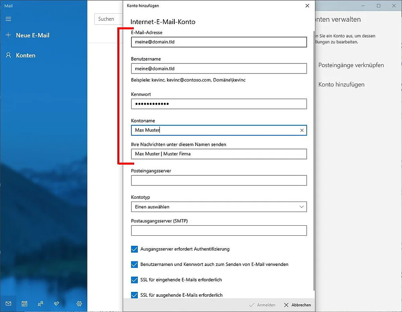402x312 pixels.
Task: Expand the Kontotyp dropdown
Action: [x=218, y=207]
